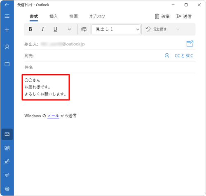Click the メール hyperlink in signature
This screenshot has width=206, height=196.
53,116
